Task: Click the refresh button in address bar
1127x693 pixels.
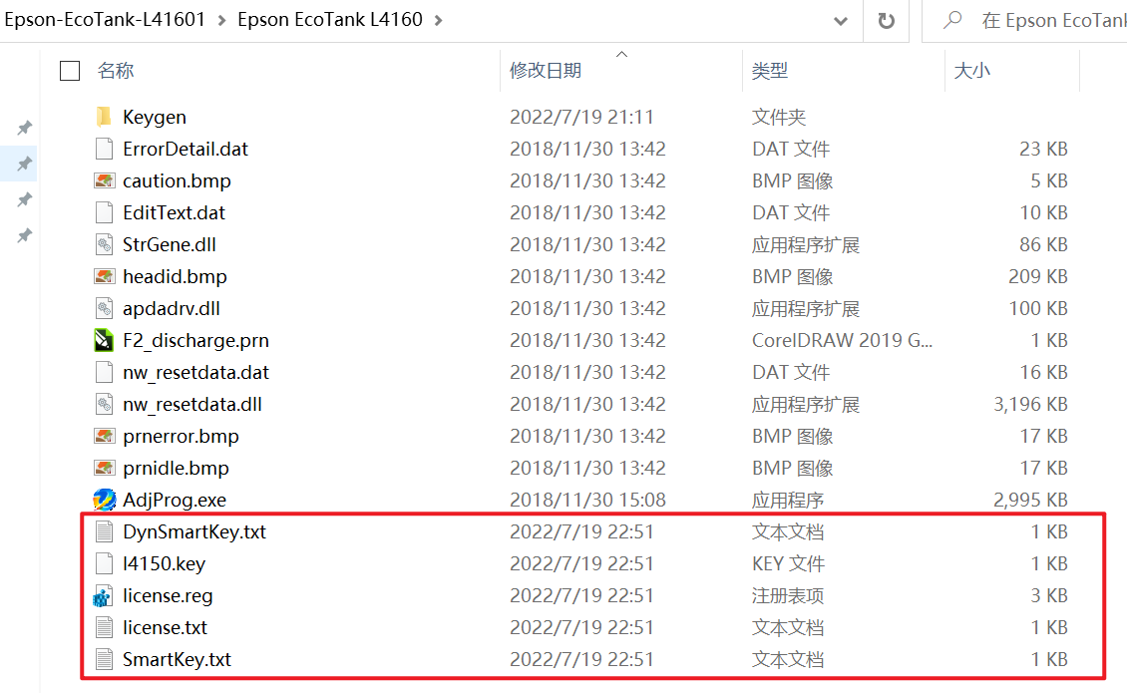Action: coord(887,21)
